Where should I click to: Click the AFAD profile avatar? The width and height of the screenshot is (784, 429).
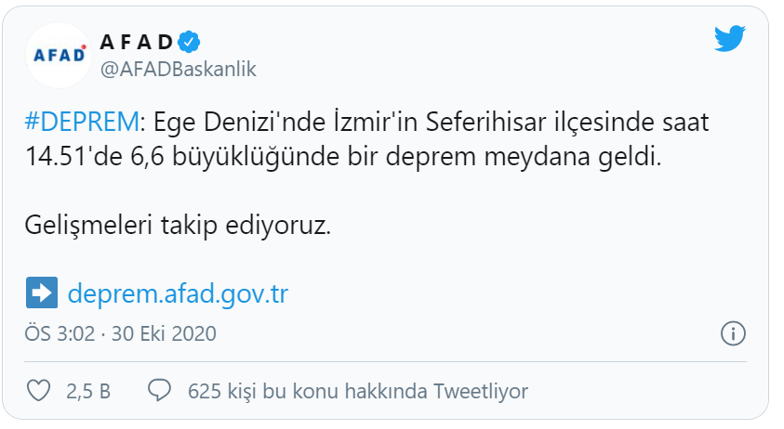click(x=57, y=54)
